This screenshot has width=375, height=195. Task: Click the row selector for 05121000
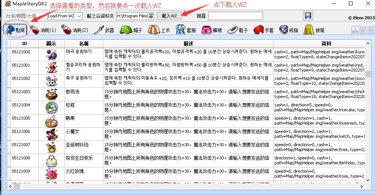pyautogui.click(x=9, y=54)
